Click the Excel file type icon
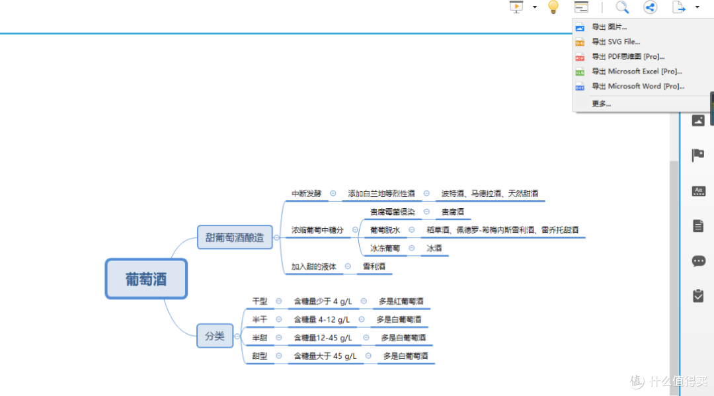The width and height of the screenshot is (714, 396). click(x=580, y=72)
